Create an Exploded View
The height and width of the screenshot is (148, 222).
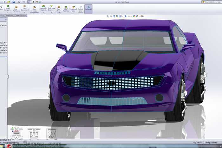[74, 9]
